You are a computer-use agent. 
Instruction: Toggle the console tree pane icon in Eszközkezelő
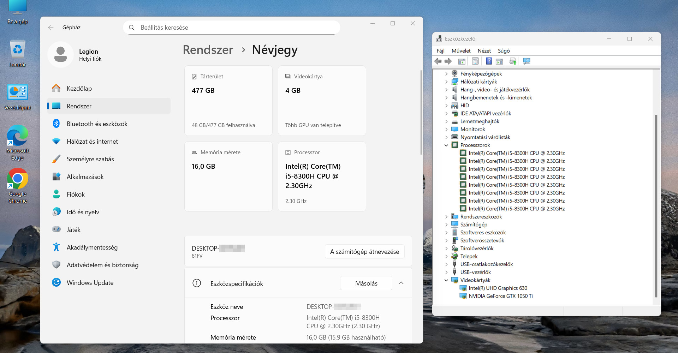pyautogui.click(x=462, y=61)
